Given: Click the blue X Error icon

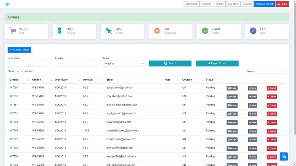Looking at the screenshot, I should [253, 31].
